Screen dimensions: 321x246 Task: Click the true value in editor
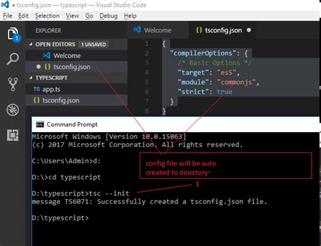click(224, 91)
